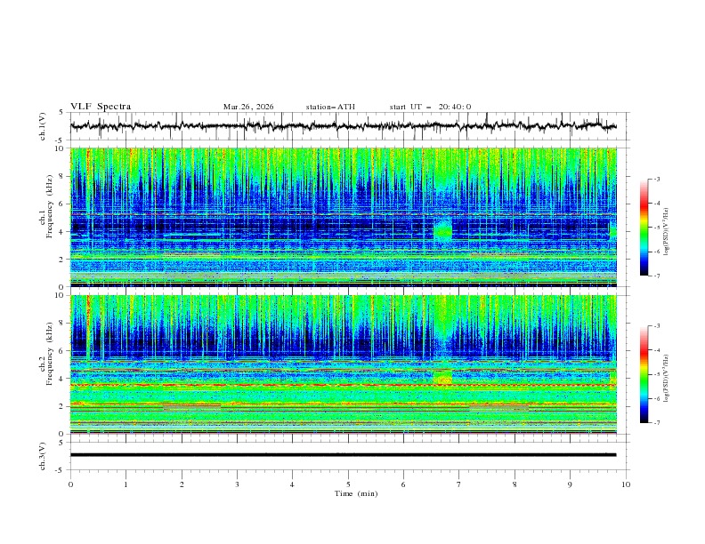Select the ch.2 "Frequency (kHz)" axis label
The image size is (705, 544).
tap(50, 352)
